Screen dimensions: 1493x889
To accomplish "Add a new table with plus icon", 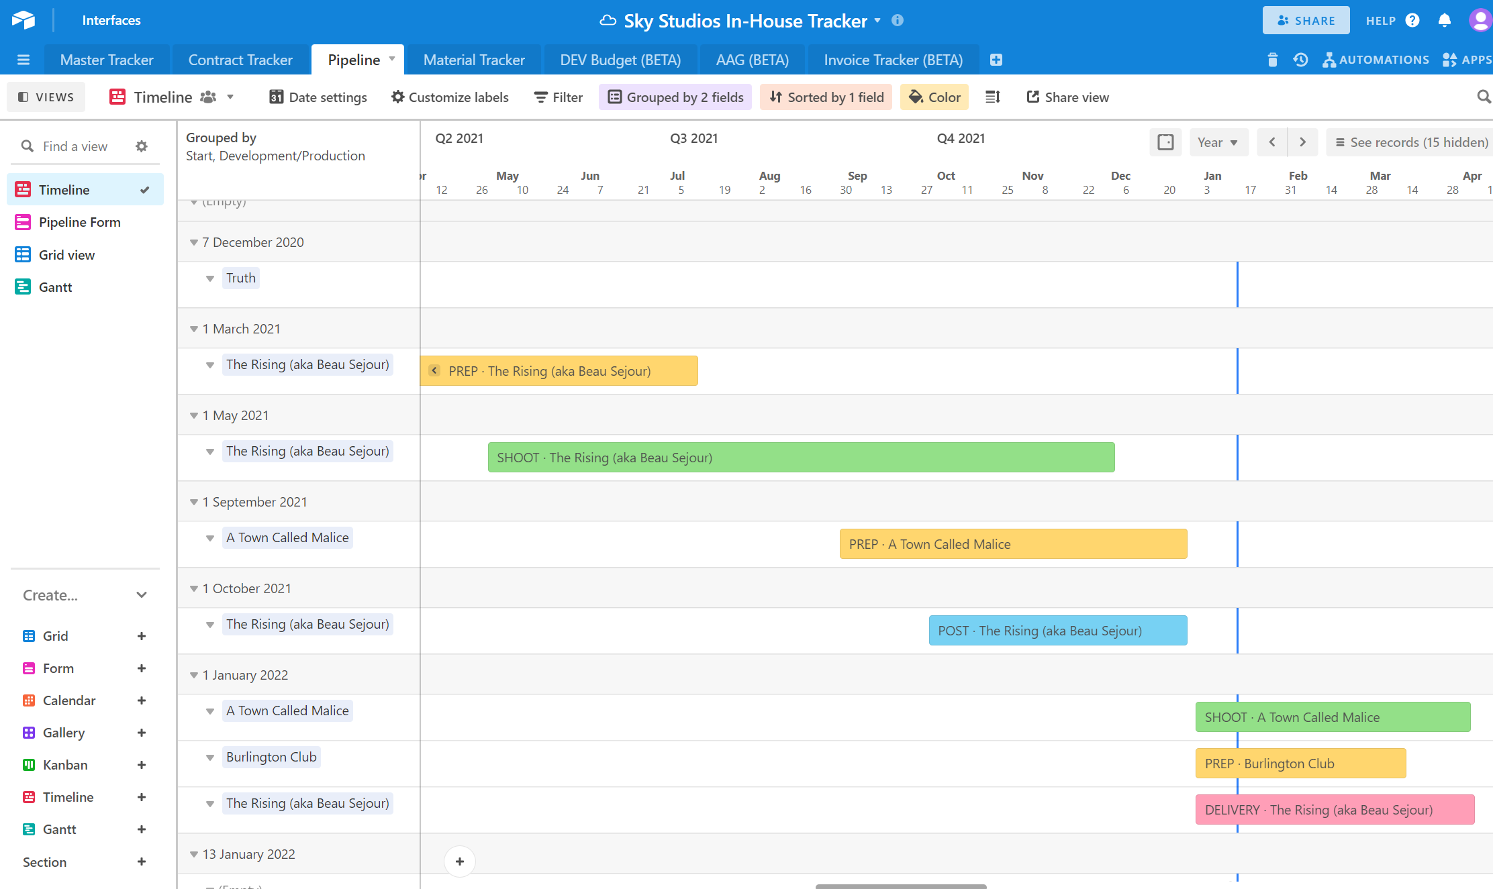I will click(x=996, y=60).
